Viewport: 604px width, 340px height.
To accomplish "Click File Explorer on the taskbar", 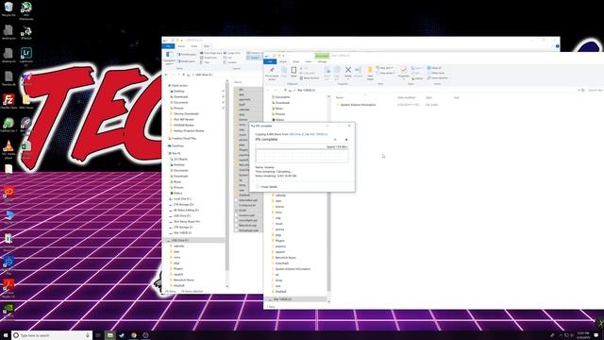I will 110,335.
